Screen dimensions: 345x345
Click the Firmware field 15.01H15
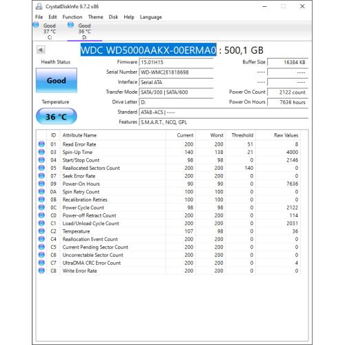pos(176,62)
